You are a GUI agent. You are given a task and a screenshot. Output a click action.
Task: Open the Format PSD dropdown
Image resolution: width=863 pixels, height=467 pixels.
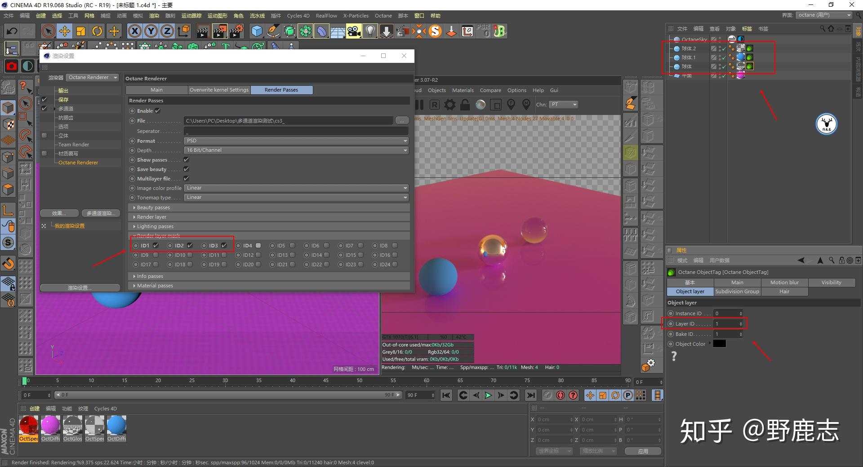coord(296,141)
